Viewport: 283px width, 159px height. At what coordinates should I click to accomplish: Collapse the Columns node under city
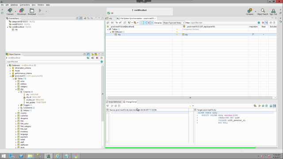click(19, 92)
